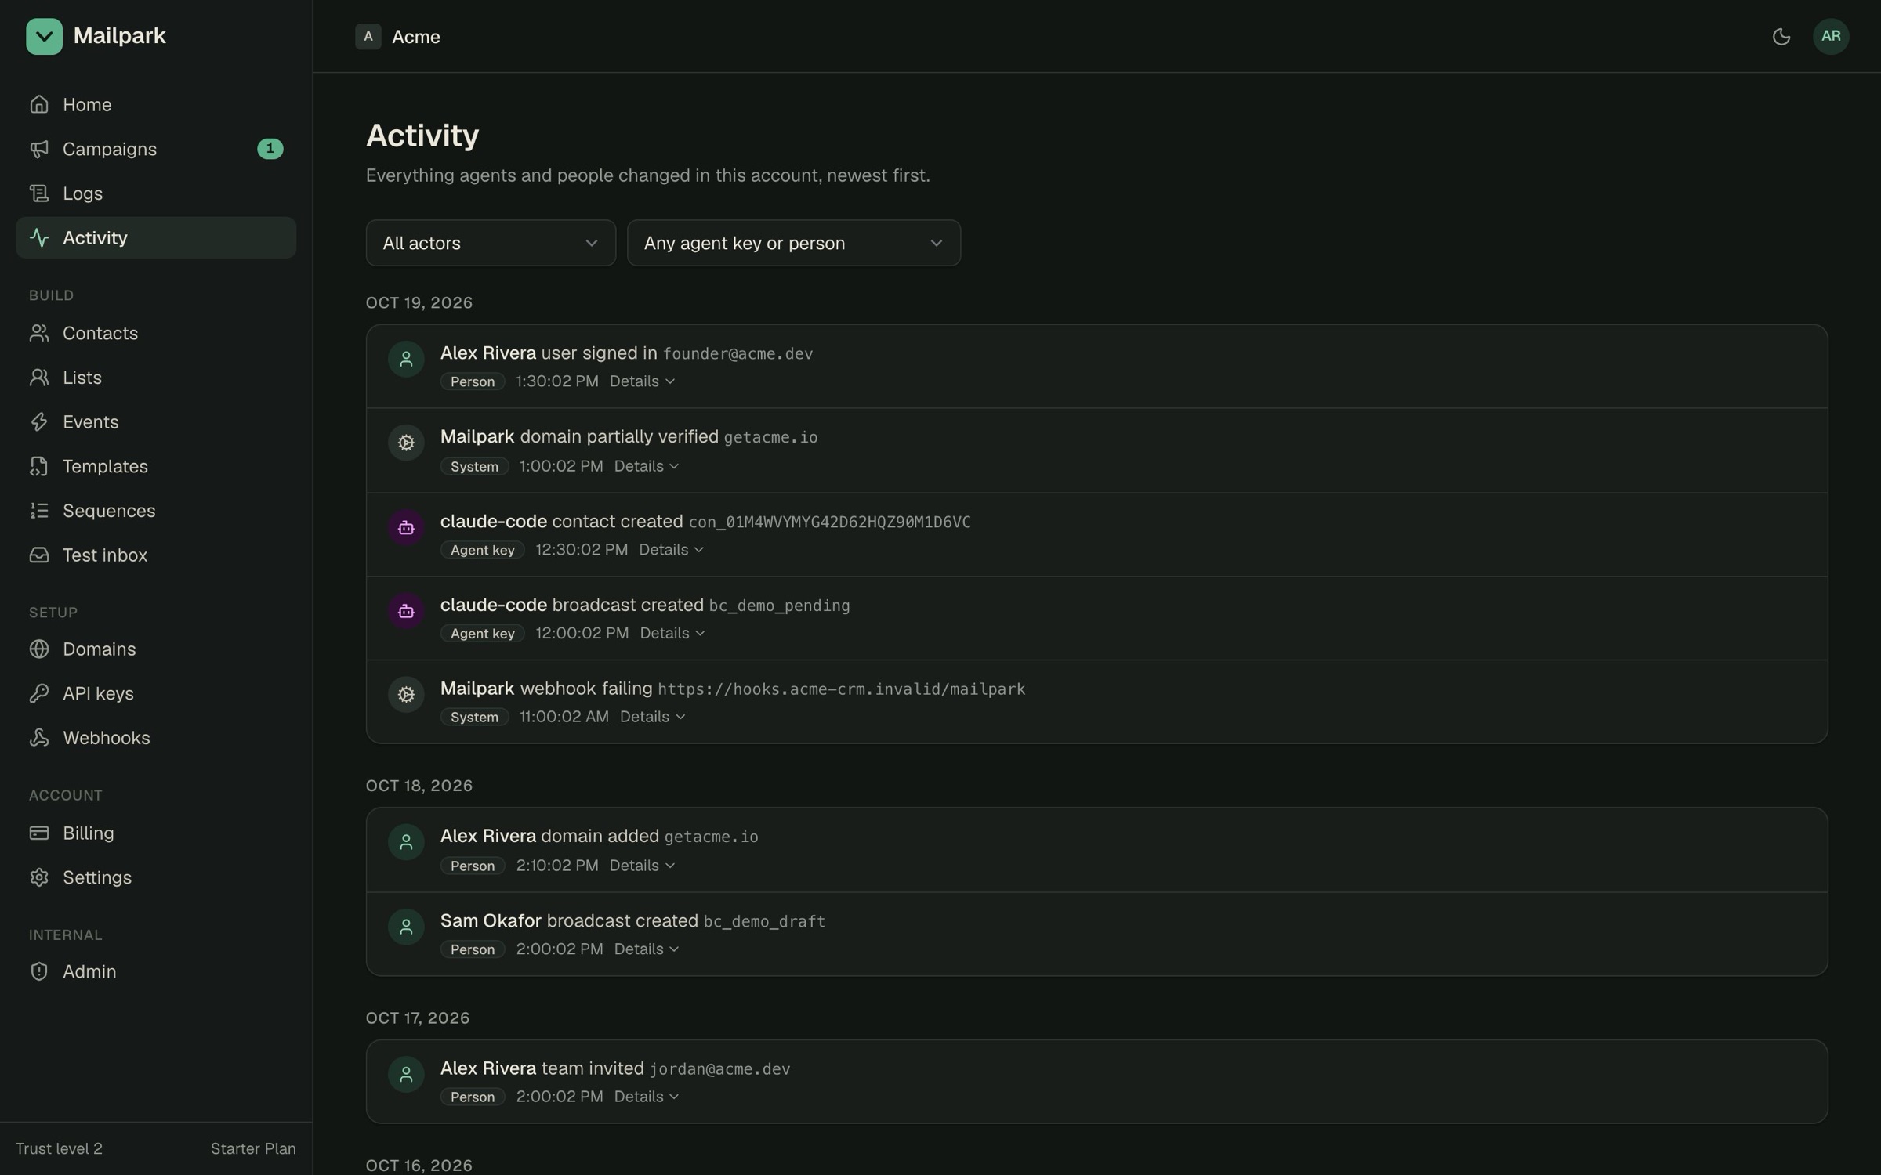The image size is (1881, 1175).
Task: Click the Test inbox tray icon
Action: click(39, 555)
